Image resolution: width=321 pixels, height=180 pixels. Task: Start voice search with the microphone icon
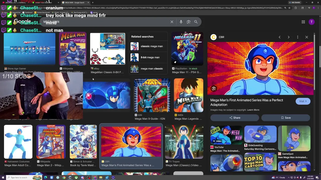pos(181,22)
